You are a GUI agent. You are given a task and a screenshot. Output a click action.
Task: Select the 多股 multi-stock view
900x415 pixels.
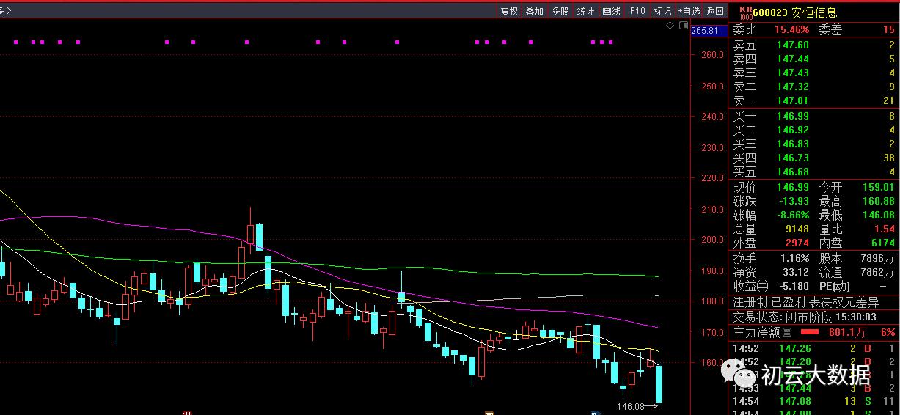coord(560,11)
